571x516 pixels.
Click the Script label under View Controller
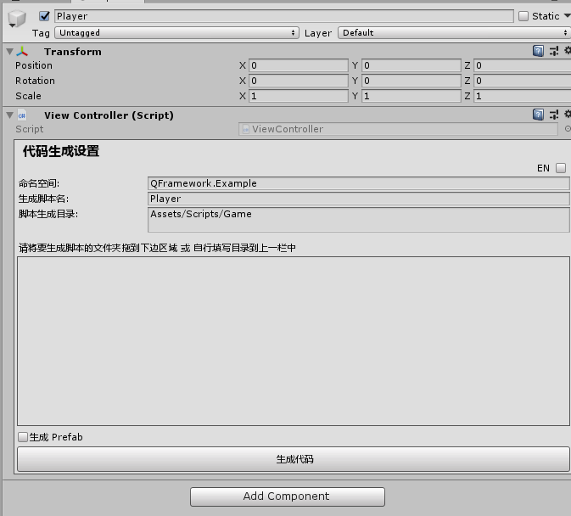[x=29, y=129]
